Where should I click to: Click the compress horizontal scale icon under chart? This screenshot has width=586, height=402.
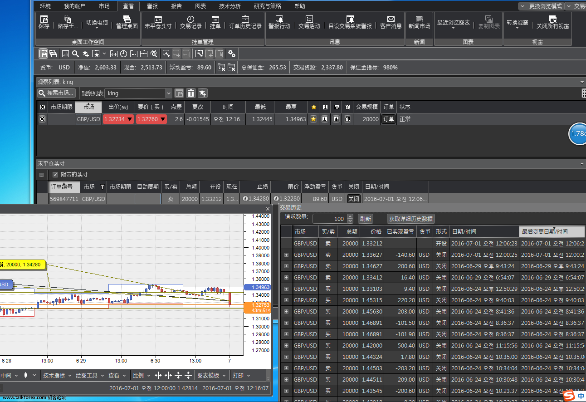point(168,375)
